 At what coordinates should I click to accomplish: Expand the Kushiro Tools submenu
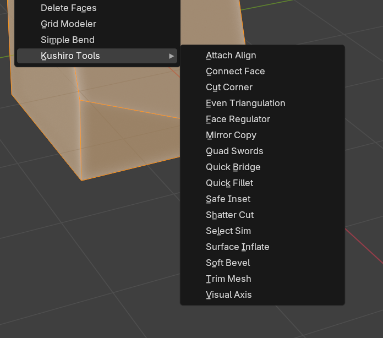click(97, 56)
